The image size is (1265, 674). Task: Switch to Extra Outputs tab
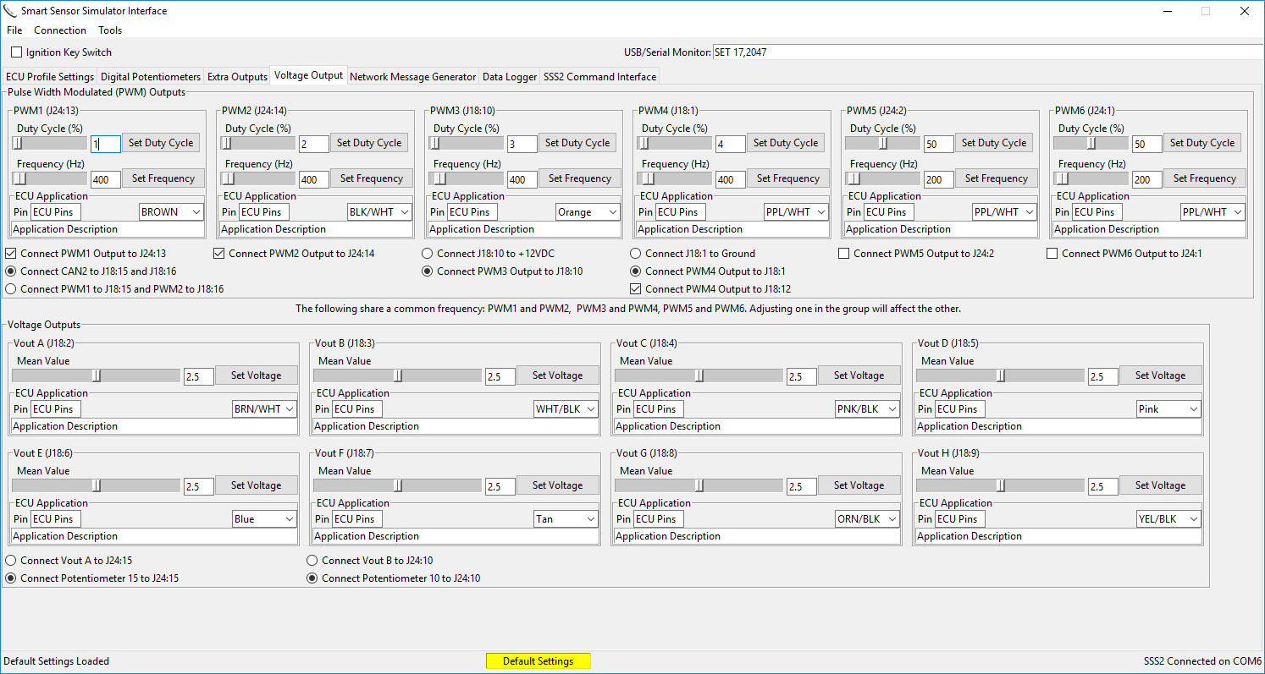pyautogui.click(x=237, y=77)
